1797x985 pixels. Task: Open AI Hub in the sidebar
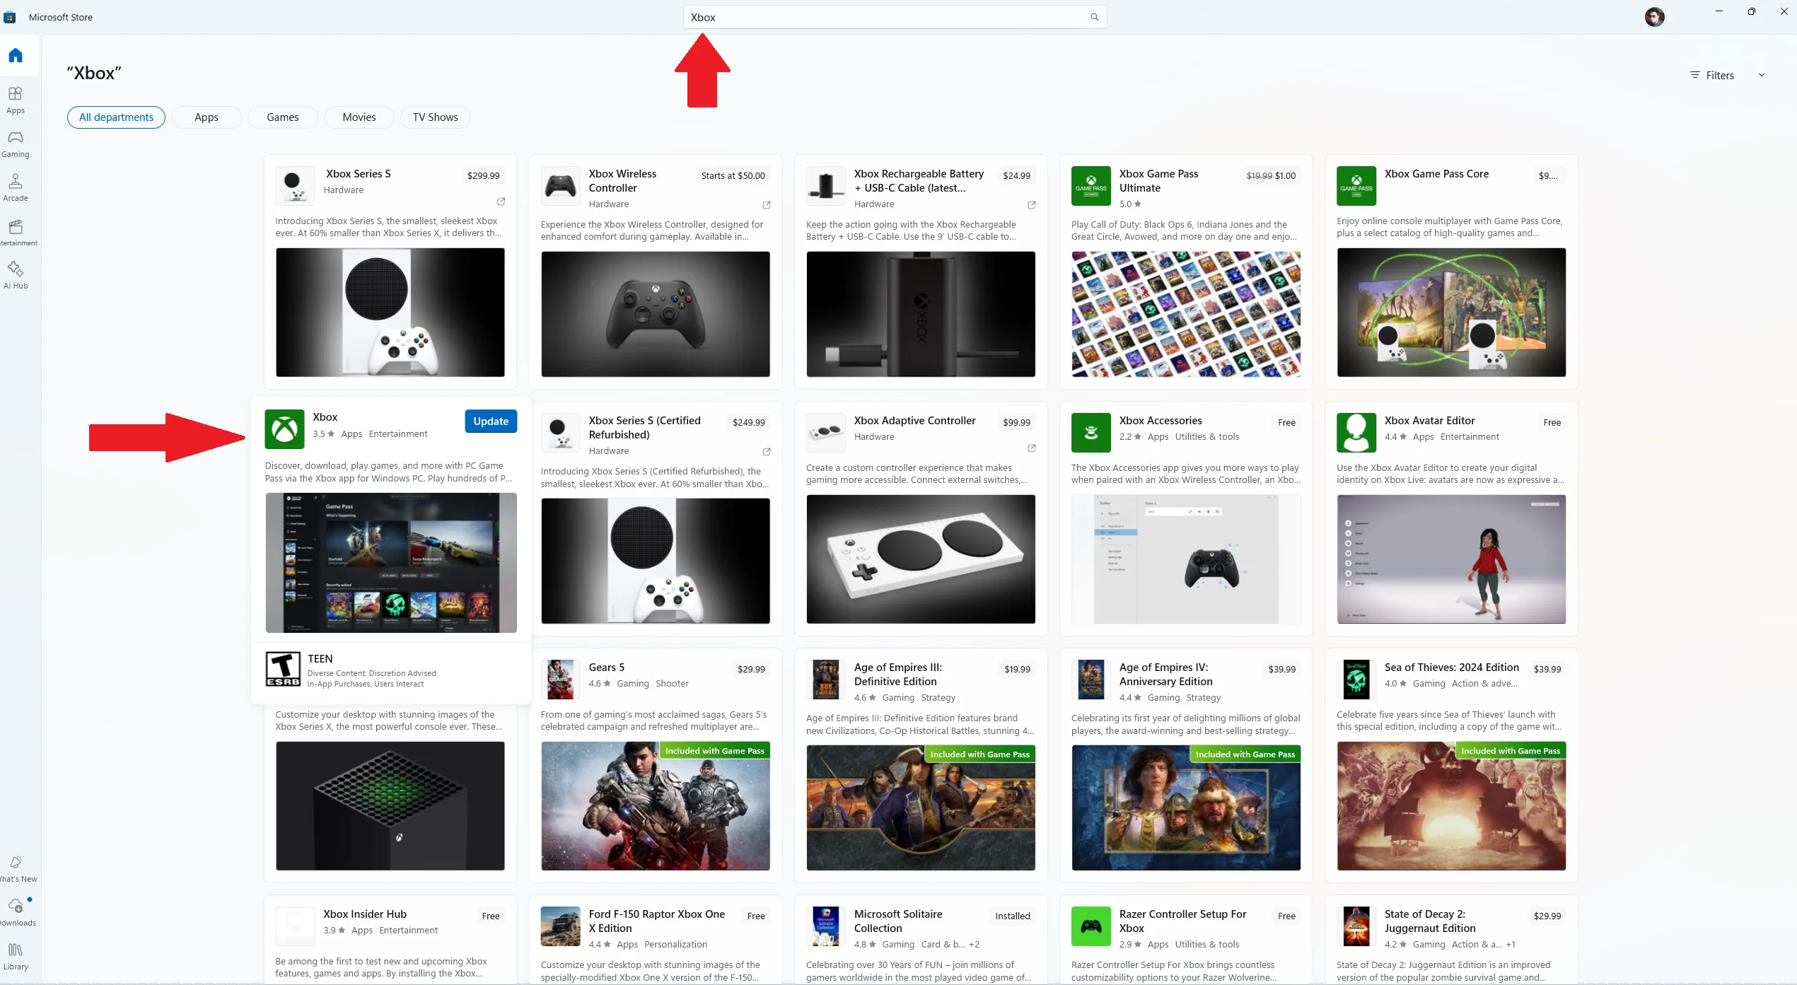coord(16,275)
